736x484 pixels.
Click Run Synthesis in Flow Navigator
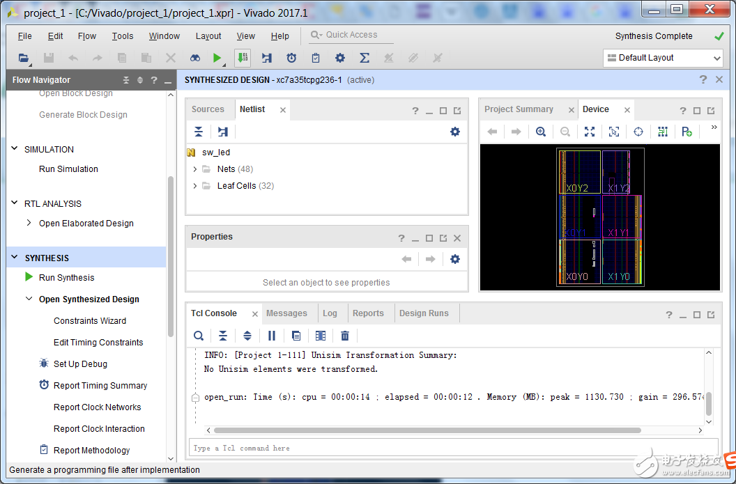(x=66, y=278)
